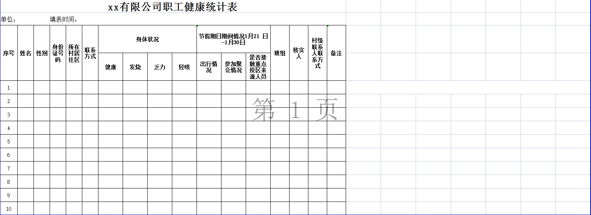Image resolution: width=591 pixels, height=215 pixels.
Task: Select the 村级联系人联系方式 header cell
Action: (x=318, y=53)
